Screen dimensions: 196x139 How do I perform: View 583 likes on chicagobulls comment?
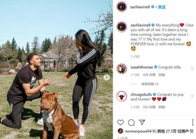(149, 107)
